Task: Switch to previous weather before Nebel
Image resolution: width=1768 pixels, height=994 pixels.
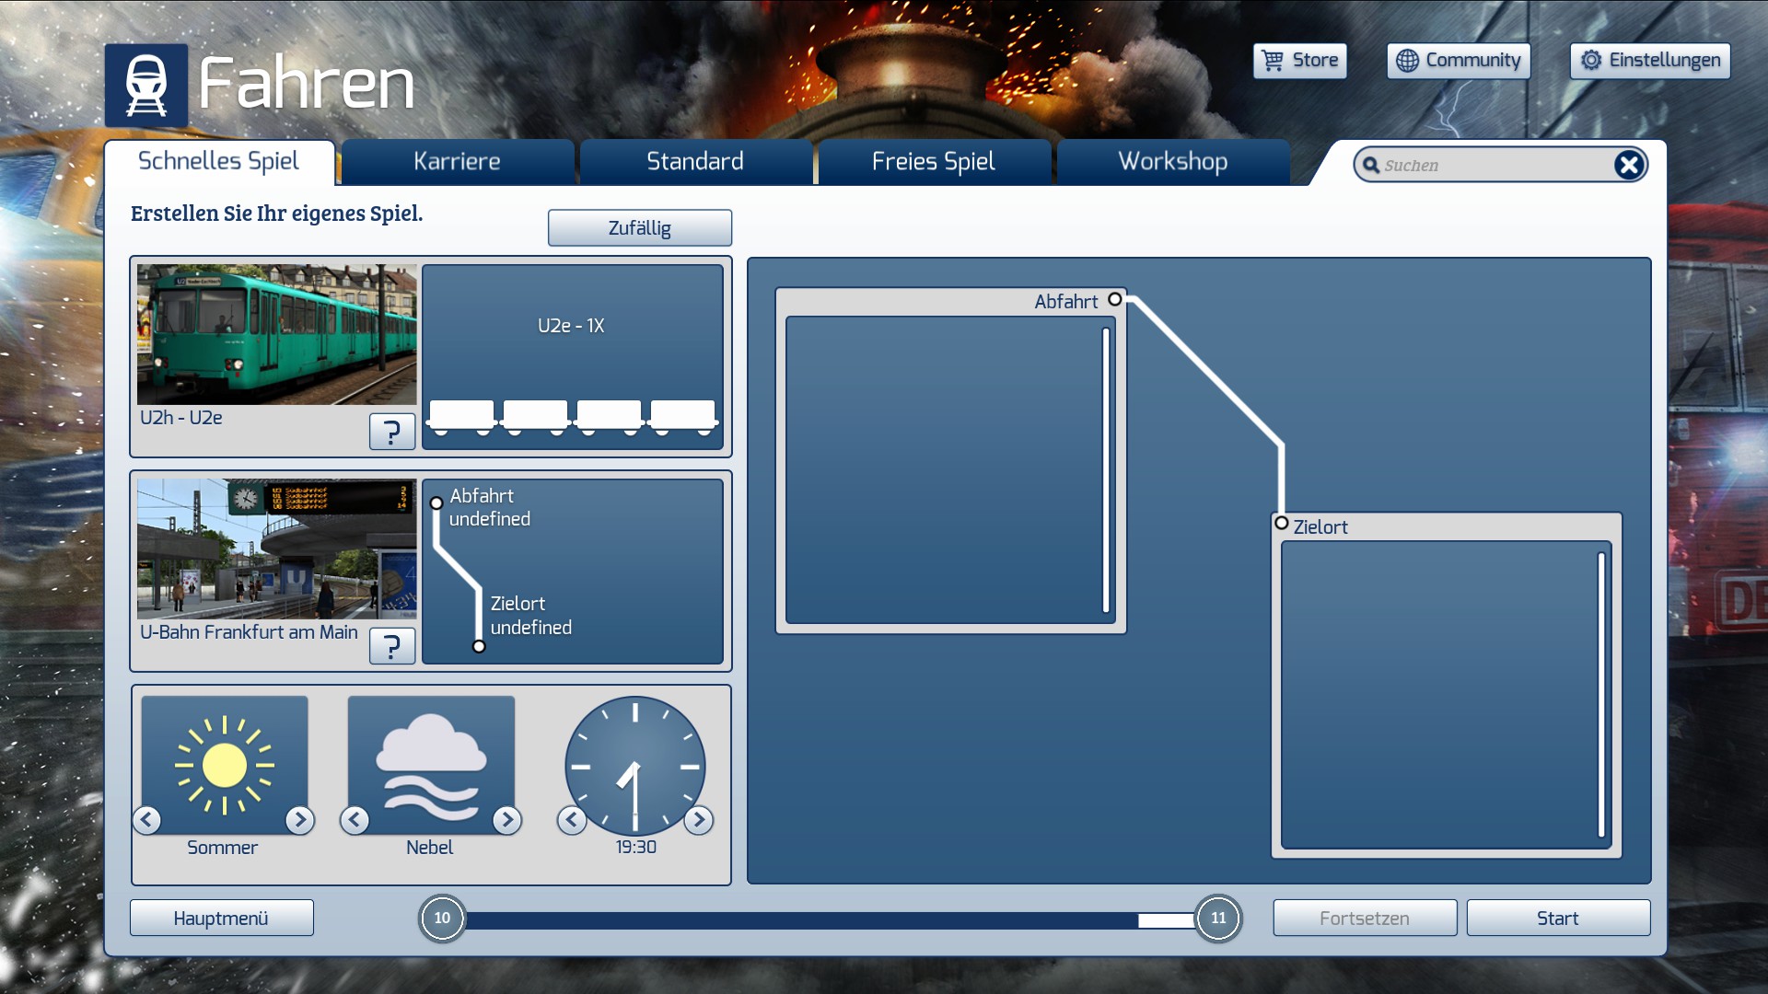Action: pyautogui.click(x=355, y=819)
